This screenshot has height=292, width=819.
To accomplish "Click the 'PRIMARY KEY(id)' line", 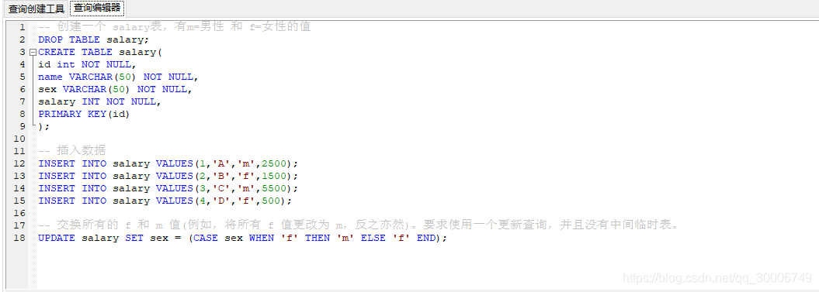I will coord(84,114).
